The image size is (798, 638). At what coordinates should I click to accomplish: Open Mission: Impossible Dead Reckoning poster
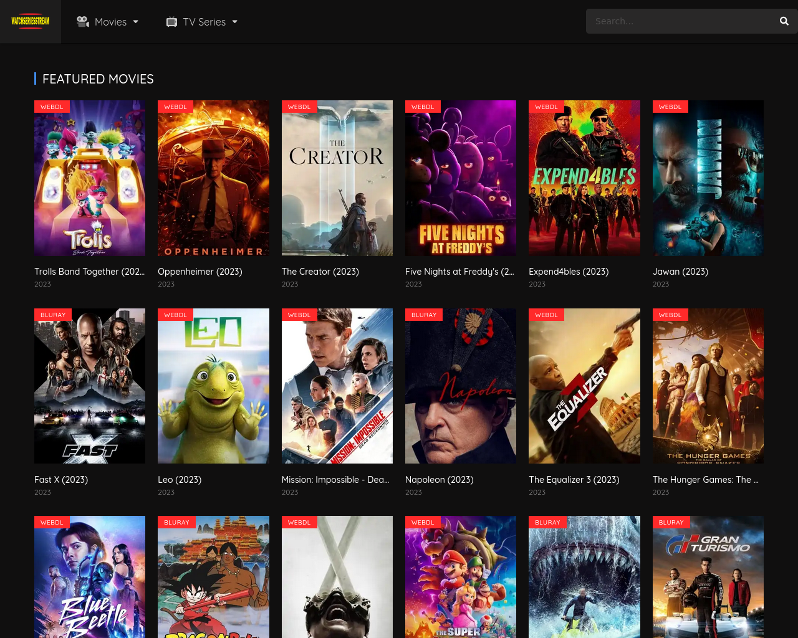coord(337,386)
